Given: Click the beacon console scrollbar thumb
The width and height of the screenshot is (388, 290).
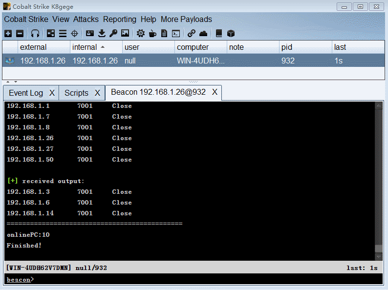Looking at the screenshot, I should pos(379,249).
